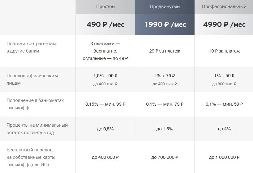The width and height of the screenshot is (253, 173).
Task: Click the до 700 000 ₽ transfer limit
Action: [165, 157]
